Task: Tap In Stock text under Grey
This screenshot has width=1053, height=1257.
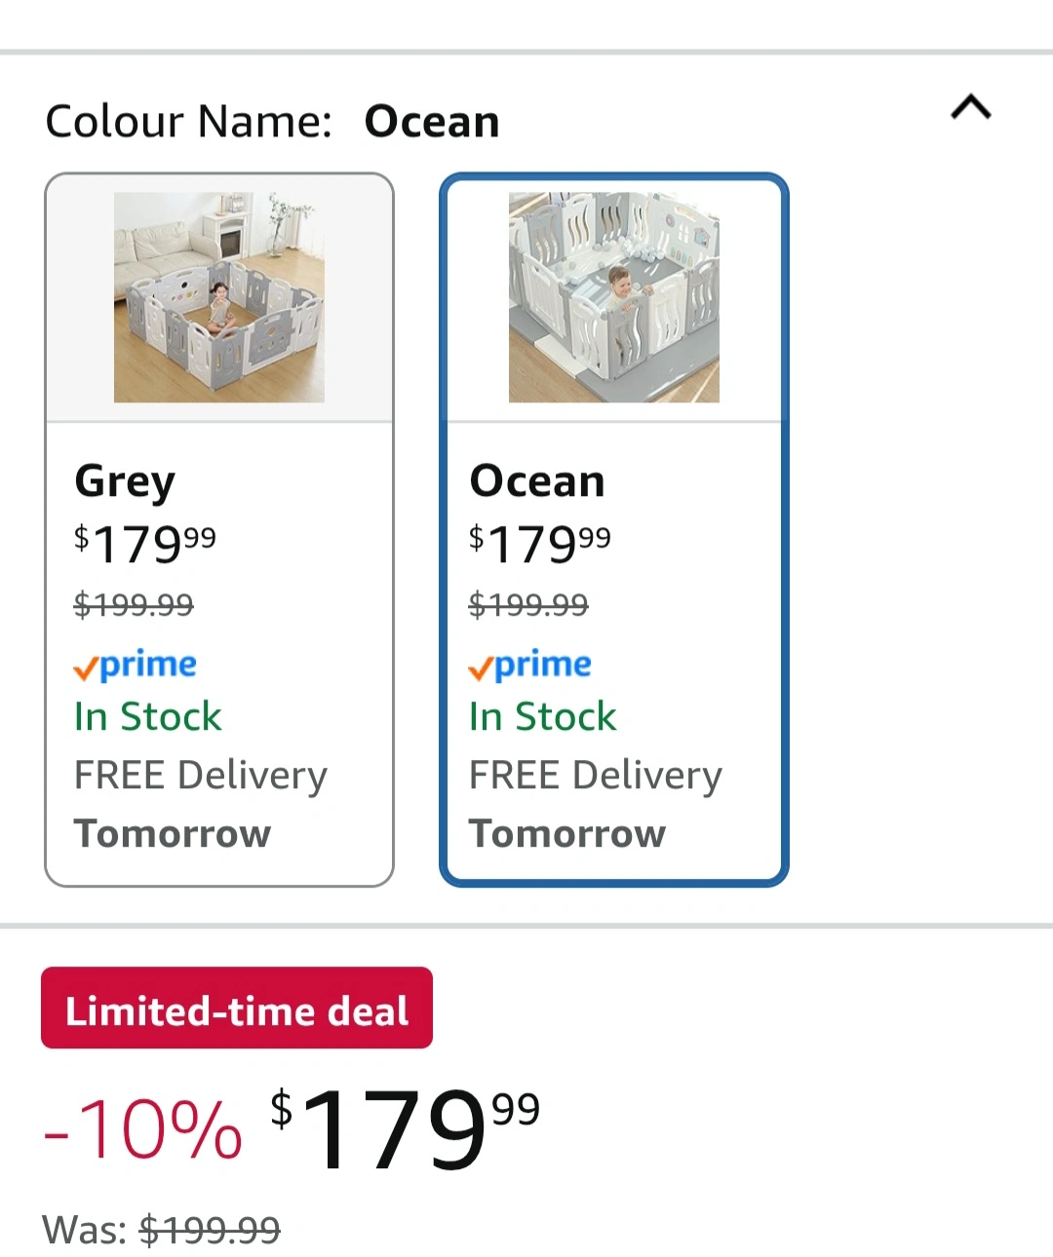Action: coord(148,717)
